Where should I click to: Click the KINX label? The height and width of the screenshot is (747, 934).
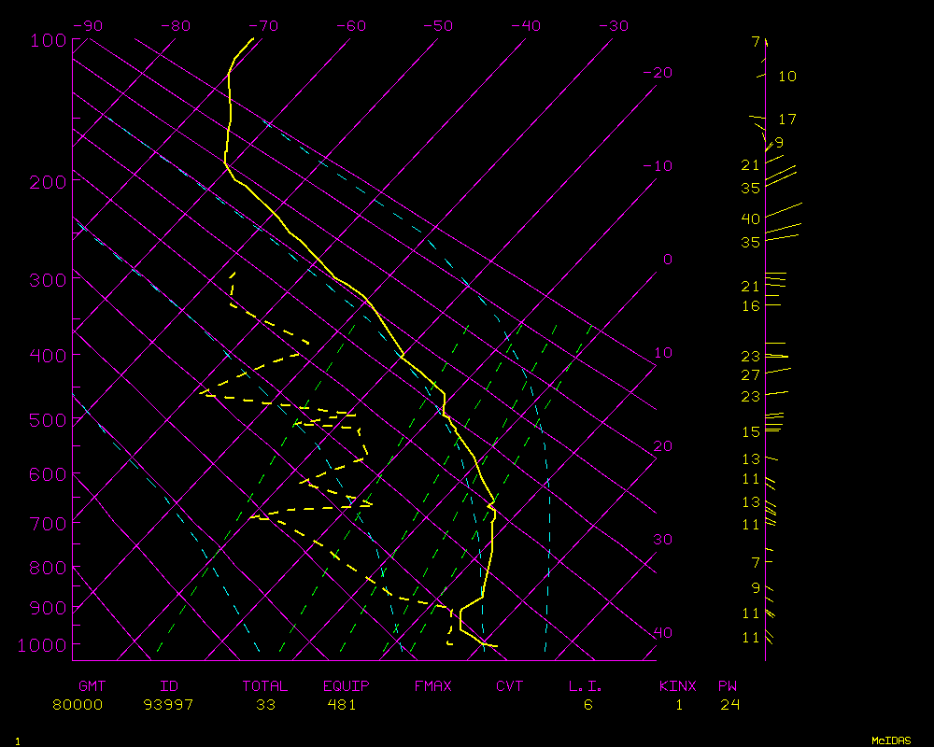click(x=678, y=686)
